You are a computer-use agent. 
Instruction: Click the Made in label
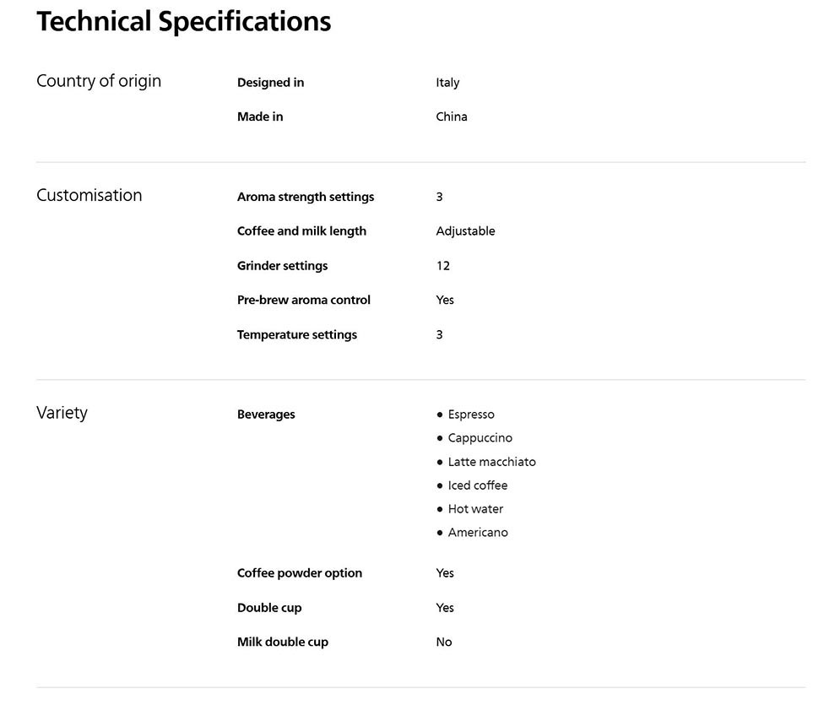click(x=260, y=117)
